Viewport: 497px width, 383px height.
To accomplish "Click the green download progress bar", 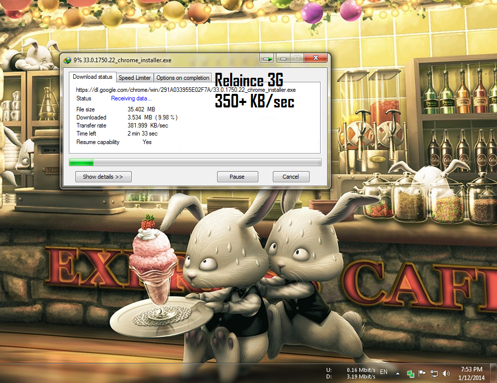I will (195, 162).
